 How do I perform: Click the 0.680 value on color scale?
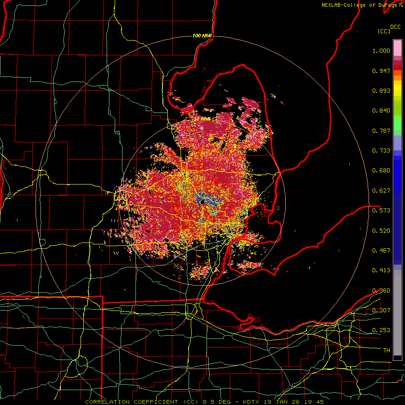point(381,171)
